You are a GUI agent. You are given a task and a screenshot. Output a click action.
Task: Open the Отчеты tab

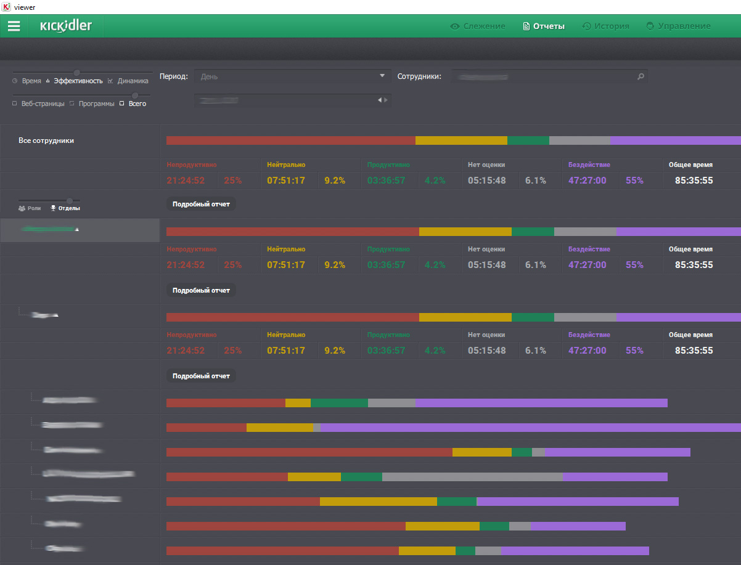[549, 26]
